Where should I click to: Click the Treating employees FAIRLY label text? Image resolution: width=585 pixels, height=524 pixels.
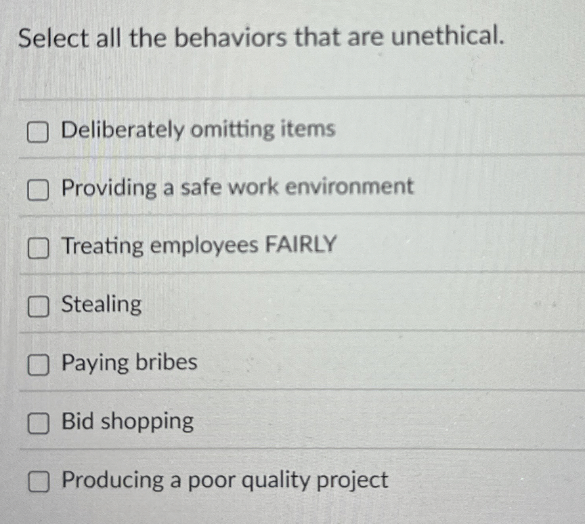(x=197, y=246)
